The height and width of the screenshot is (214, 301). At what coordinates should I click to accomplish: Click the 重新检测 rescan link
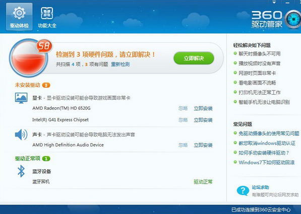tap(121, 64)
